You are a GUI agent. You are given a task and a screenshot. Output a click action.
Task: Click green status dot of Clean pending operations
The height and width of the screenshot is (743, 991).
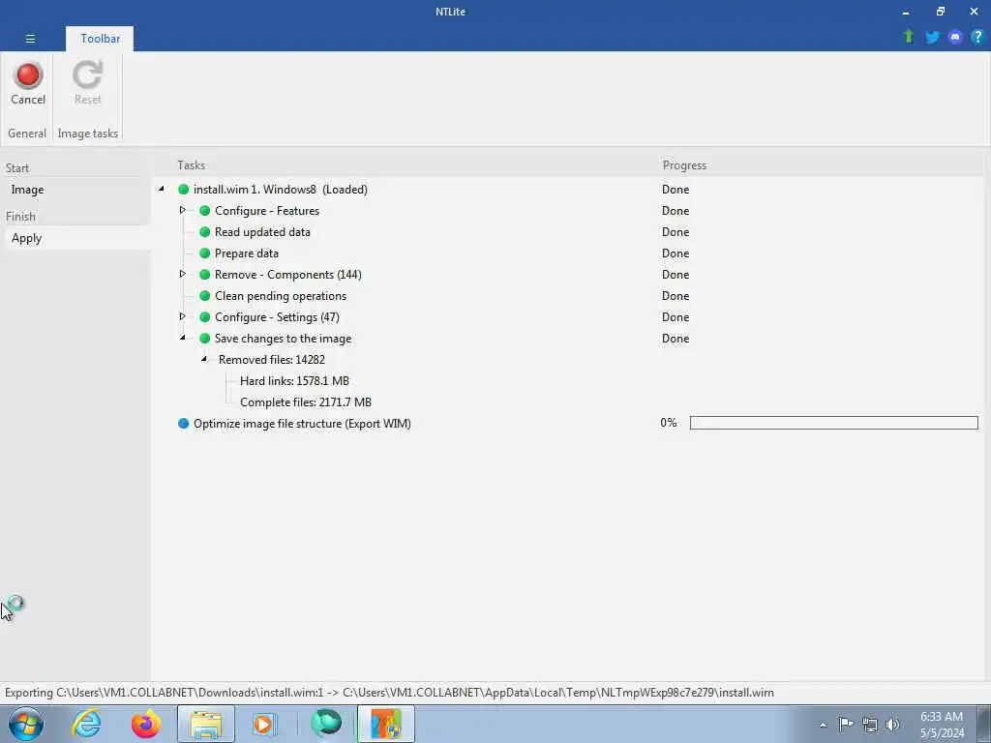205,296
